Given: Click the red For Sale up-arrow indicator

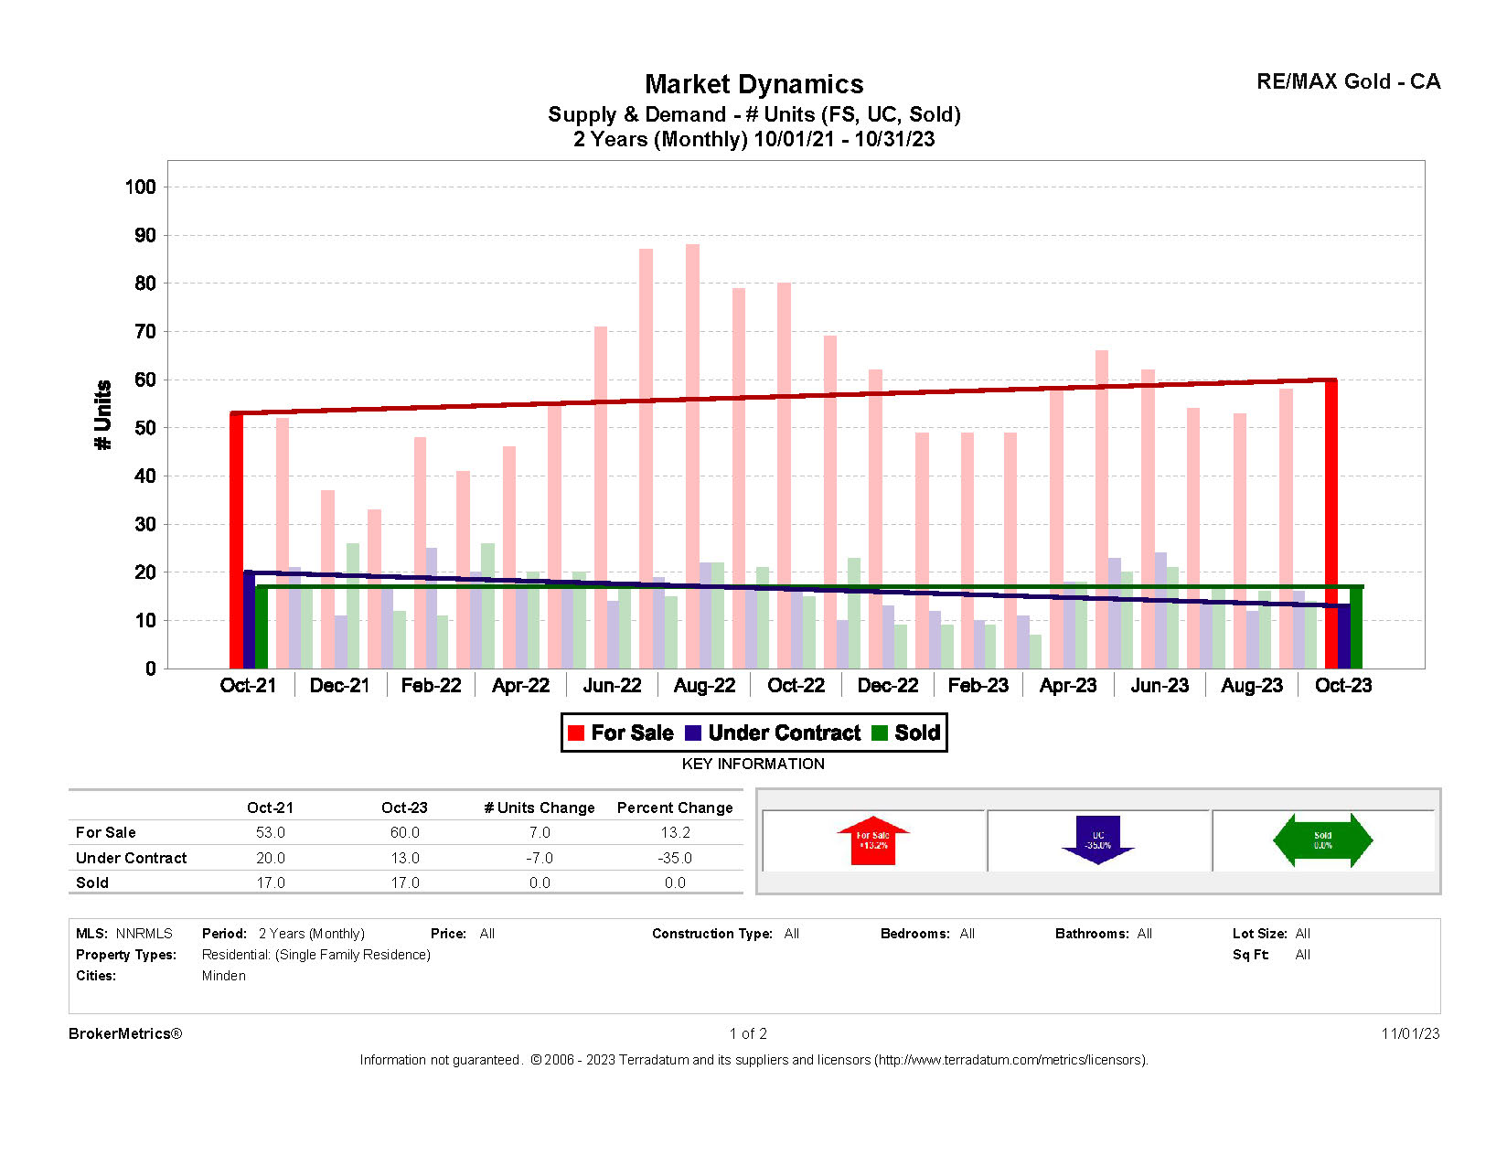Looking at the screenshot, I should [873, 840].
